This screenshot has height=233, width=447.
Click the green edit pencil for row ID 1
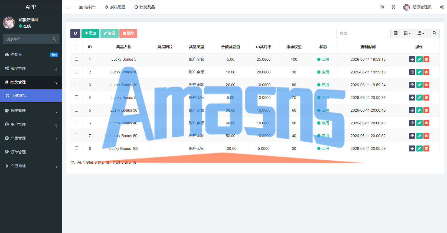point(419,59)
